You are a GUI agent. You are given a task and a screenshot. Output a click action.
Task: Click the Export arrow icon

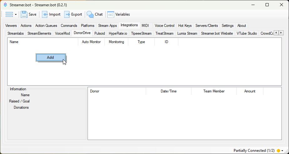[x=67, y=14]
